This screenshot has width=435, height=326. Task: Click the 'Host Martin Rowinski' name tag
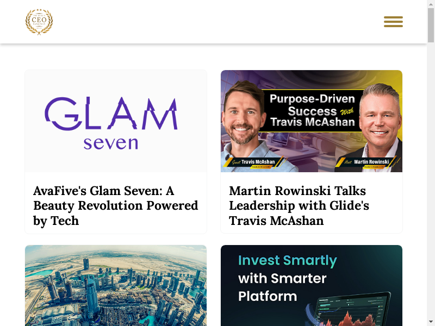365,162
